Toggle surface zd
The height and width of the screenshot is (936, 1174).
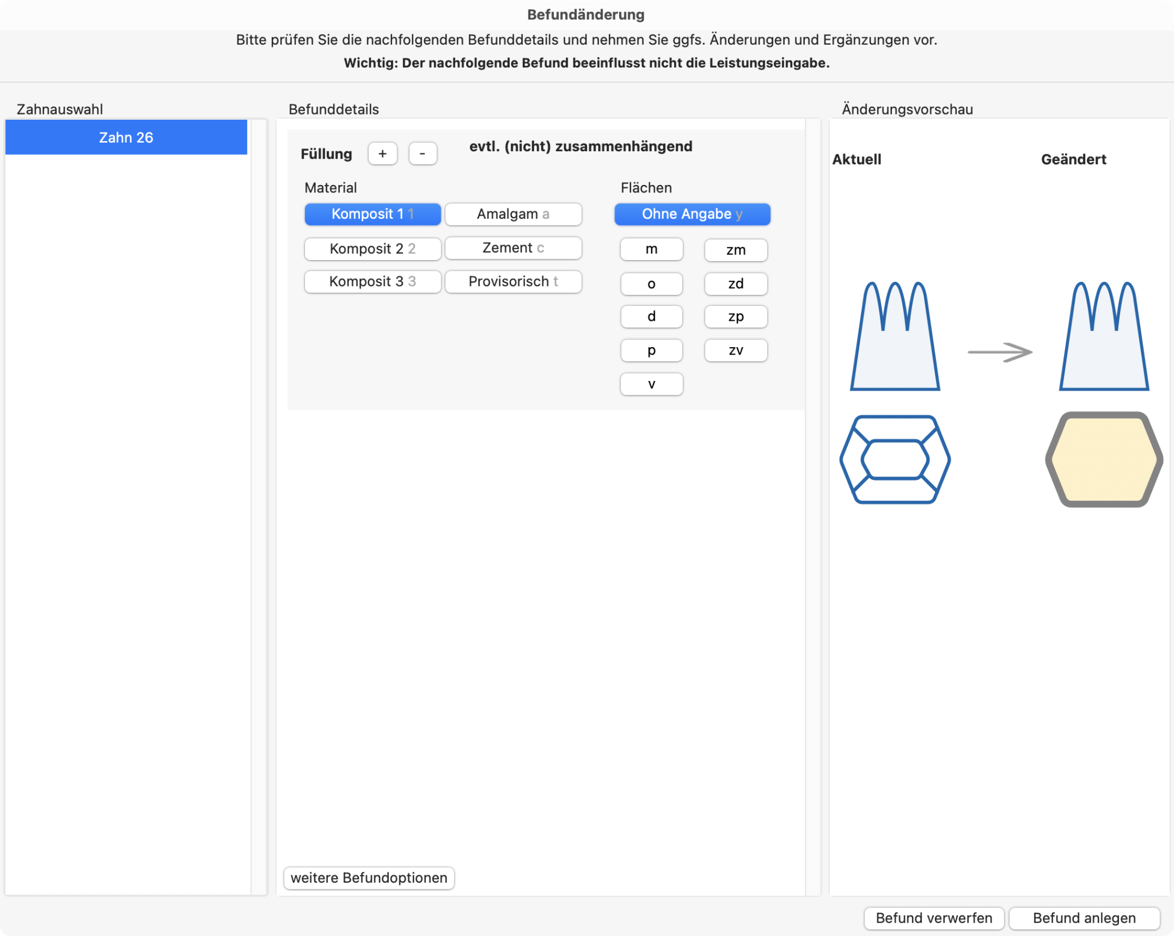(735, 284)
